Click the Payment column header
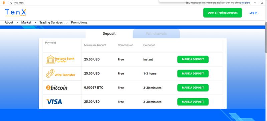Viewport: 267px width, 121px height. coord(51,43)
